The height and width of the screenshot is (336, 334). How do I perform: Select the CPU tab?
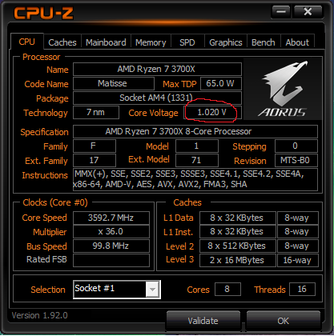[x=26, y=42]
